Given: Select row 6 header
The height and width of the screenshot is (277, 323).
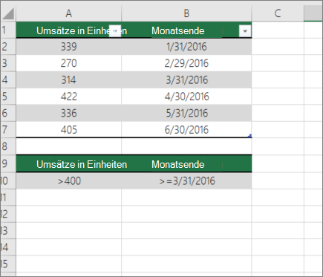Looking at the screenshot, I should tap(8, 113).
